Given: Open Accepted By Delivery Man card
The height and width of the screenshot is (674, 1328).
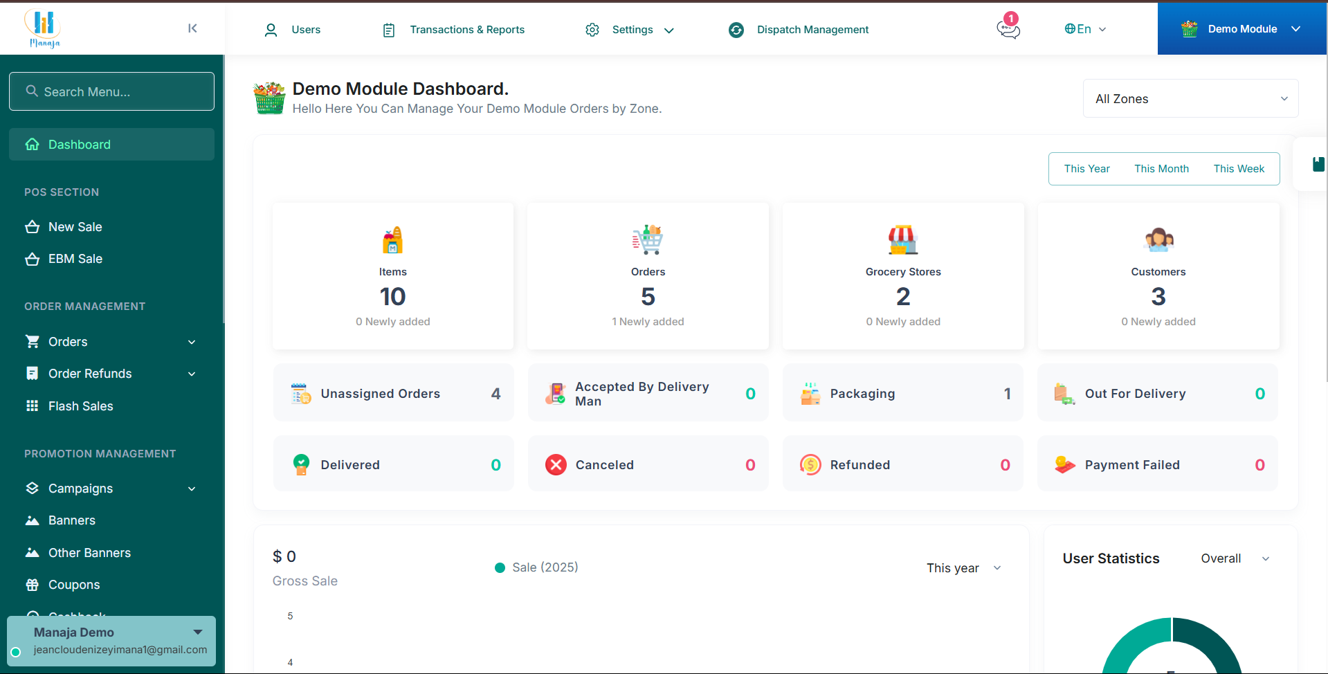Looking at the screenshot, I should click(648, 393).
